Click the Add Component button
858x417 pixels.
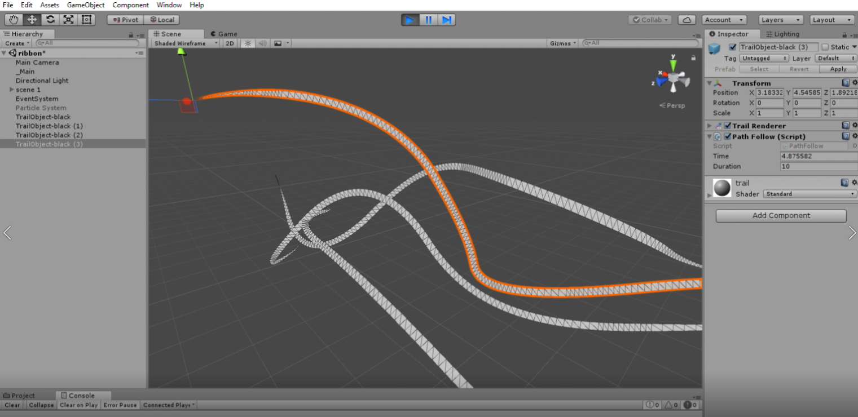781,216
